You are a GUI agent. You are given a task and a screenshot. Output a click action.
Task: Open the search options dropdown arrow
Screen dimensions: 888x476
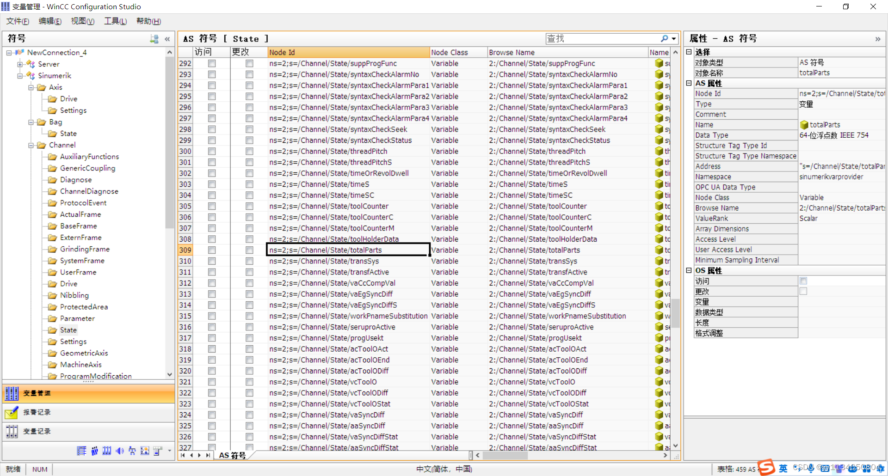click(x=674, y=39)
